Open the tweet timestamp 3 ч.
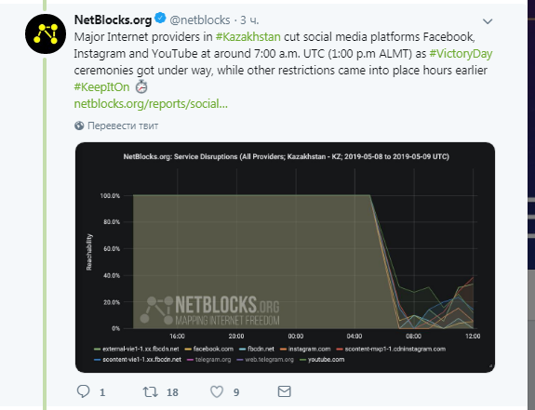This screenshot has width=535, height=410. pyautogui.click(x=249, y=20)
